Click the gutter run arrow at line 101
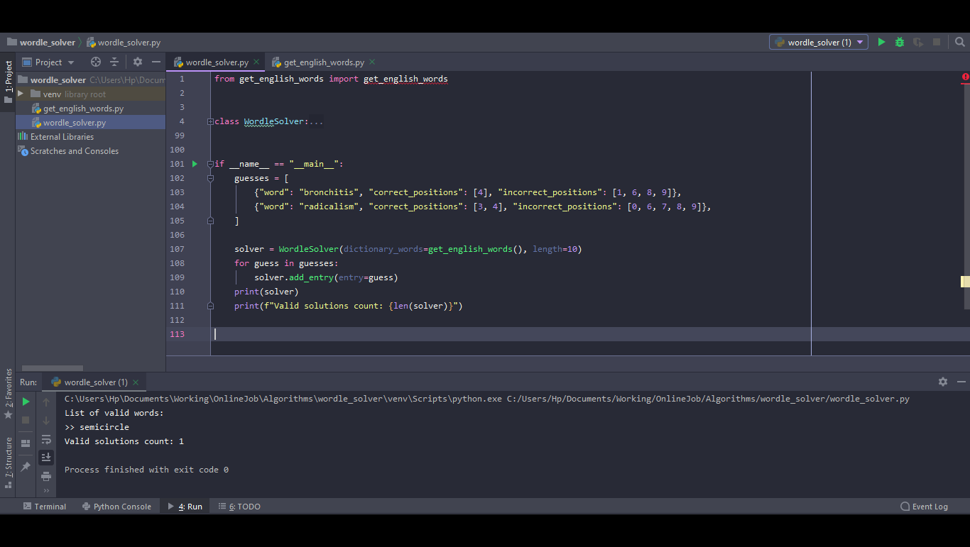The image size is (970, 547). click(195, 164)
